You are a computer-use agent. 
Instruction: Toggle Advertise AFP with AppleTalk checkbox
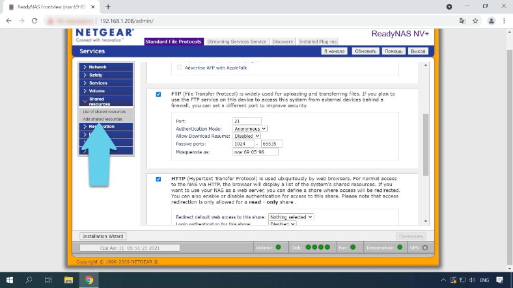(179, 68)
